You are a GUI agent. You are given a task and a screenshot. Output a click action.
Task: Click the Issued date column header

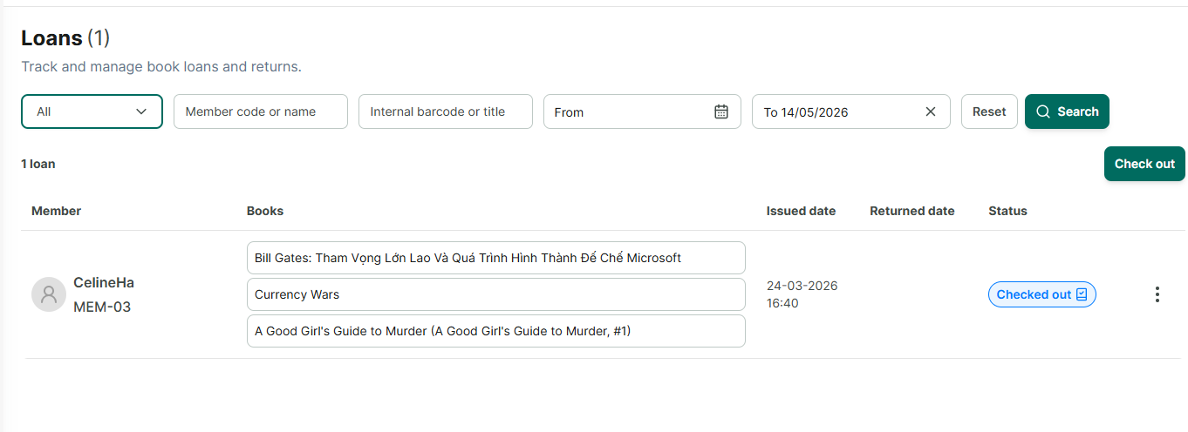pos(801,211)
